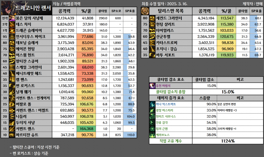Click the 산군투멸 talisman name
Viewport: 264px width, 157px height.
(168, 37)
